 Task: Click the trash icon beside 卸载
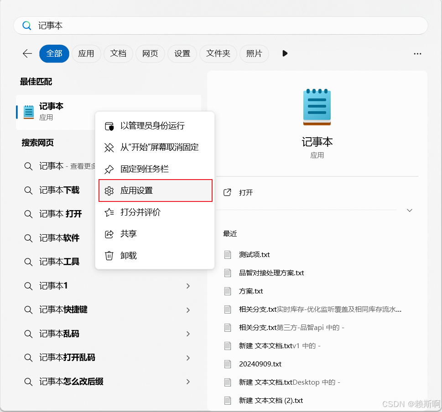point(109,256)
